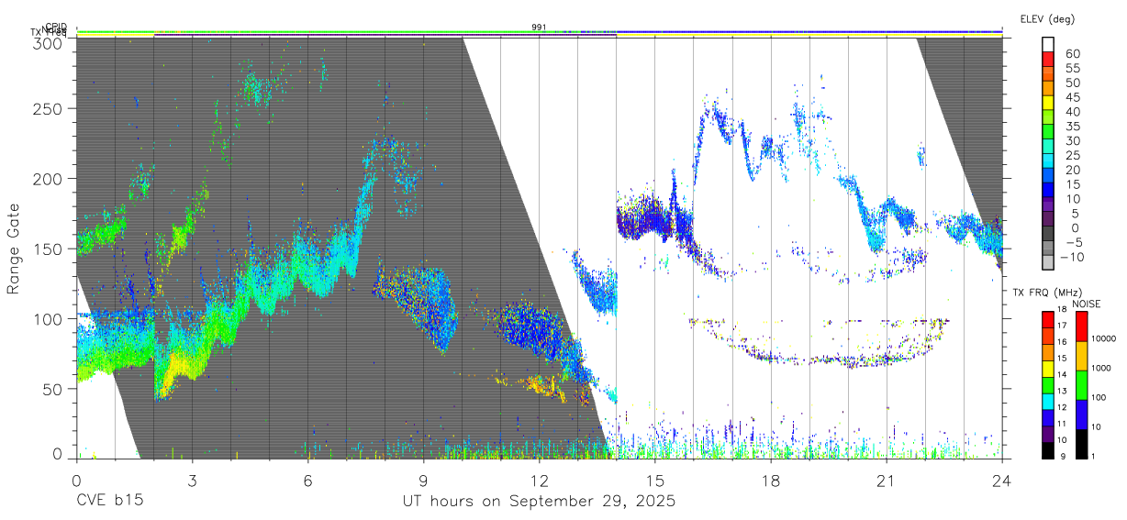Click the white top swatch of ELEV scale
This screenshot has height=520, width=1127.
click(x=1049, y=43)
